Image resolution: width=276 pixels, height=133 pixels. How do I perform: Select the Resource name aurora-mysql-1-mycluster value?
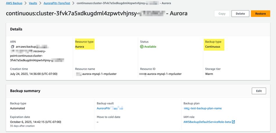pos(96,74)
